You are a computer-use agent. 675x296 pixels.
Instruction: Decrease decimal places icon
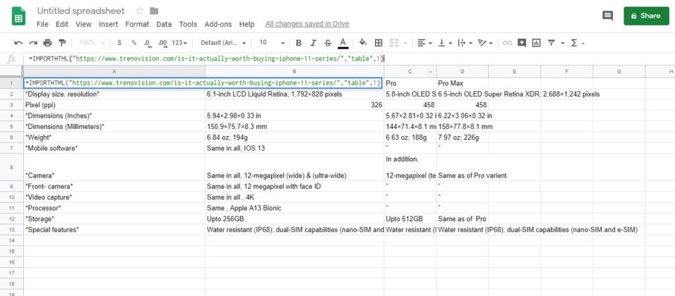(x=148, y=43)
